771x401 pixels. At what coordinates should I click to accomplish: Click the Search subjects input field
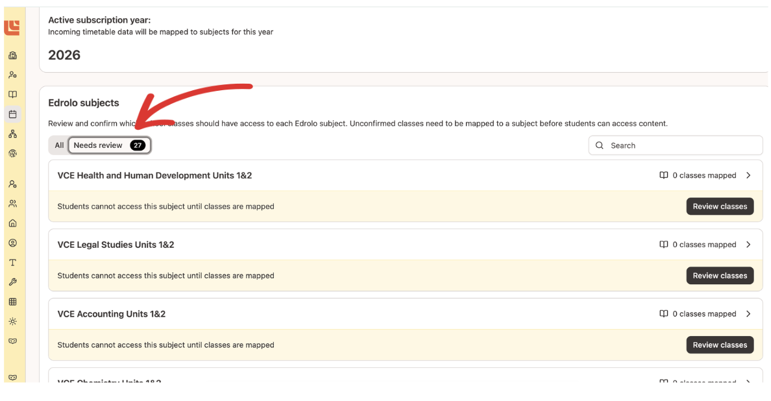click(675, 145)
